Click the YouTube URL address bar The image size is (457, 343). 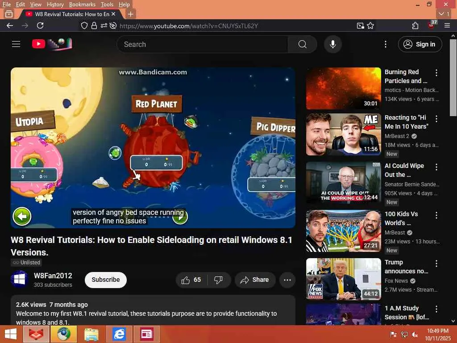pyautogui.click(x=189, y=26)
